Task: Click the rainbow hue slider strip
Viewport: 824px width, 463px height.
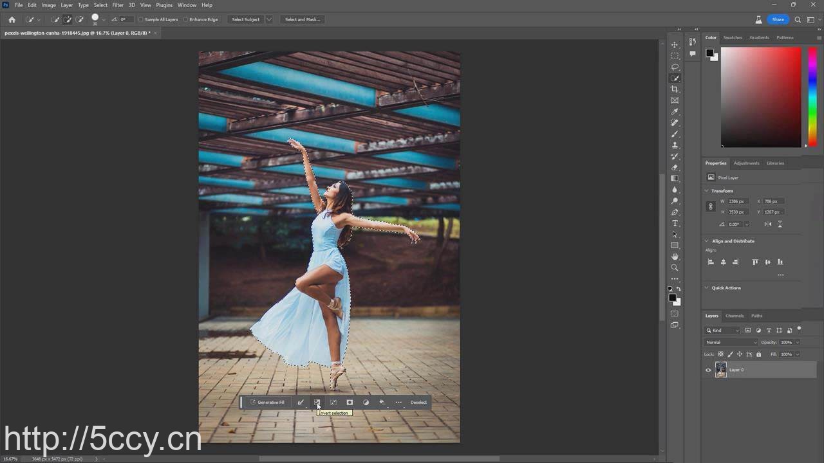Action: coord(812,96)
